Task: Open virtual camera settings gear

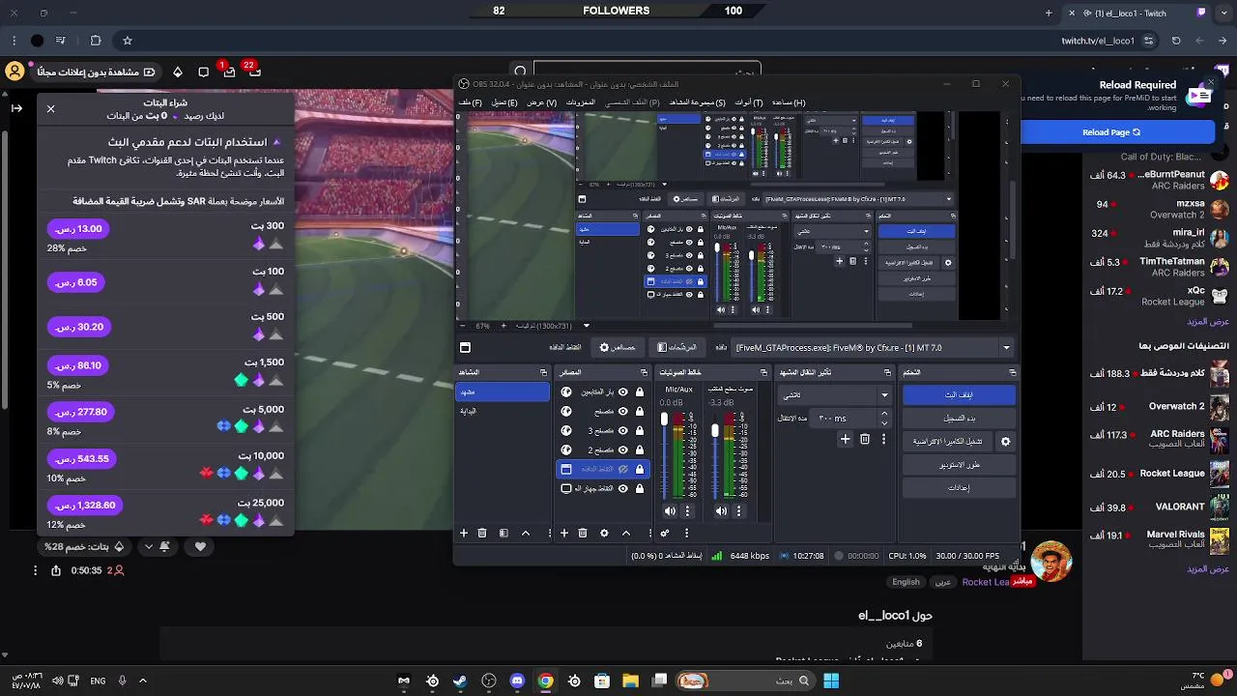Action: point(1005,441)
